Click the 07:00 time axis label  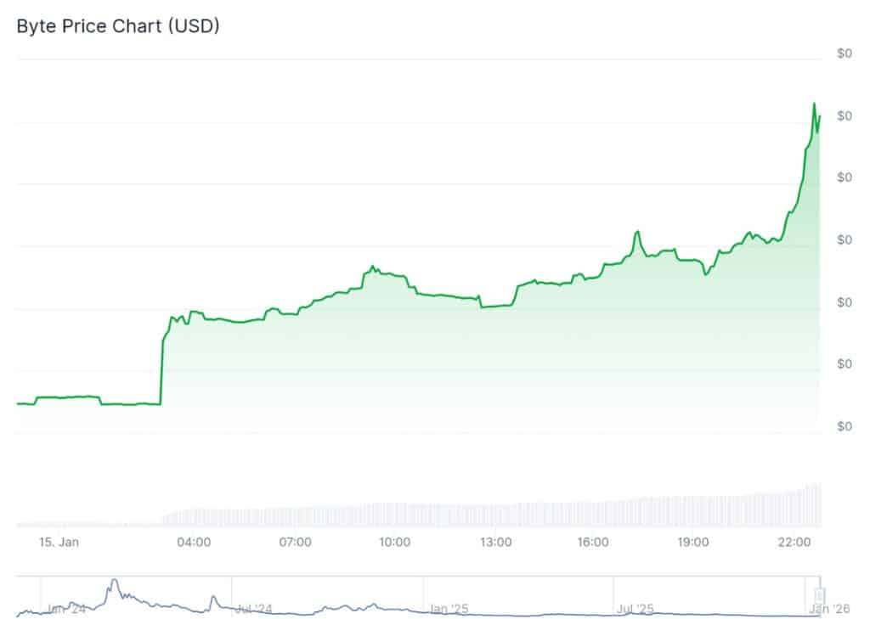296,542
